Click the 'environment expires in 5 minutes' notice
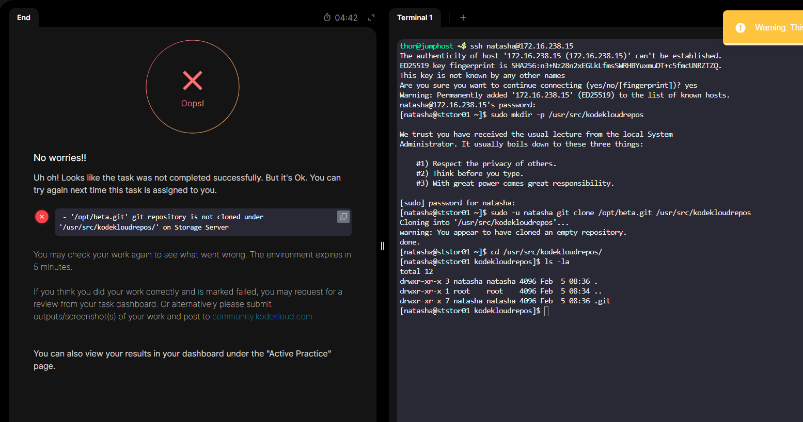Screen dimensions: 803x422 click(192, 261)
